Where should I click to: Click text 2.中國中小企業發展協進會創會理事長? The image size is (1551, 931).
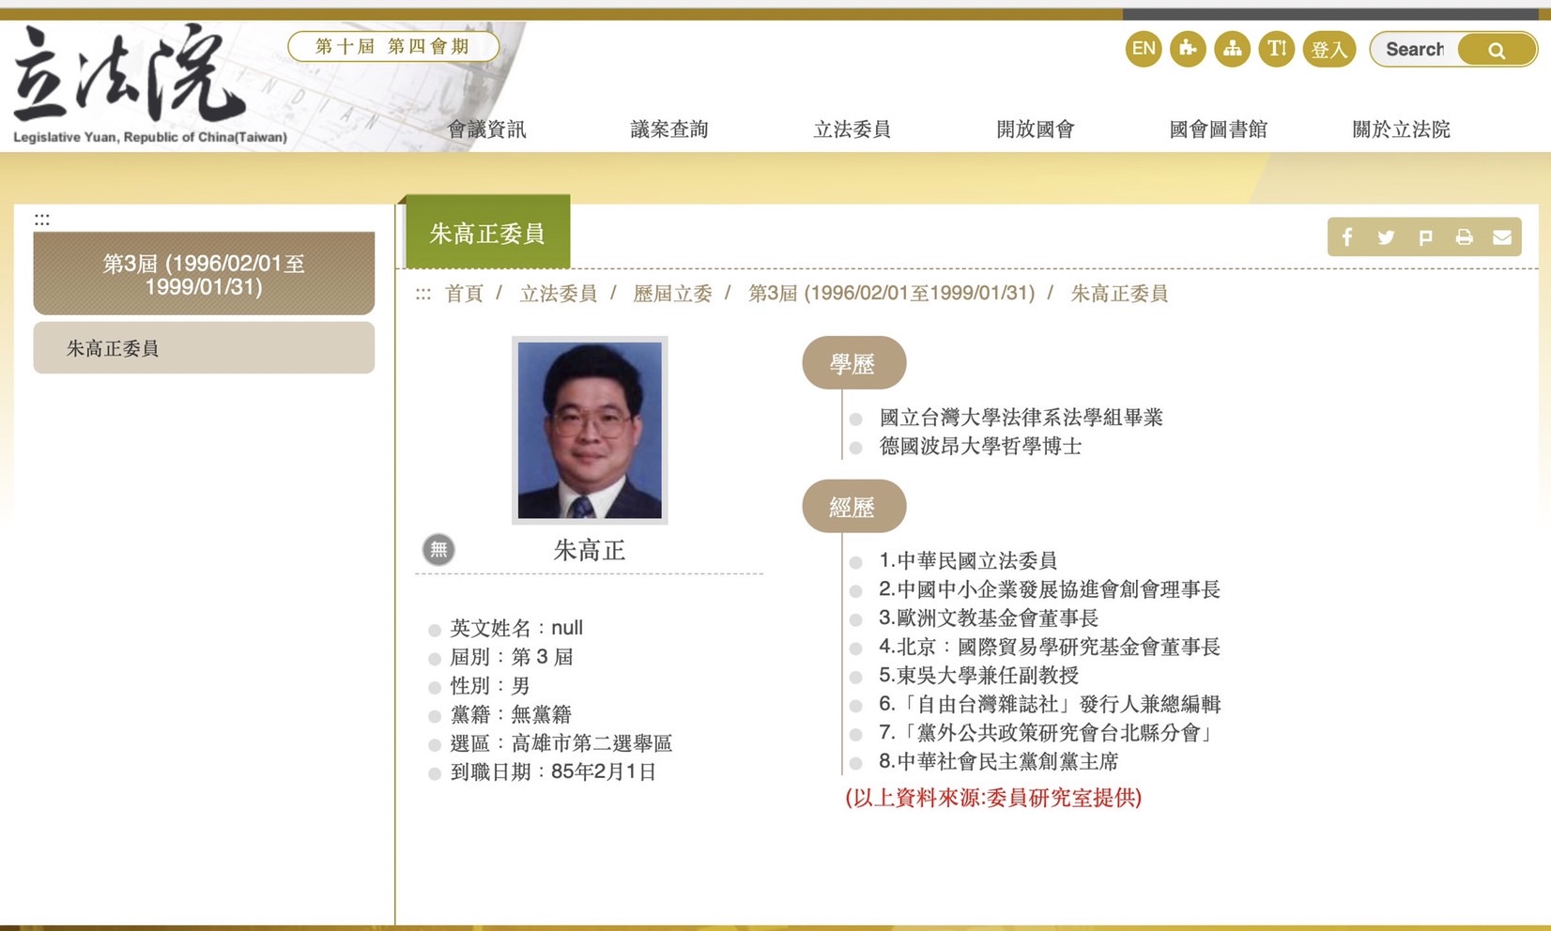(1050, 589)
